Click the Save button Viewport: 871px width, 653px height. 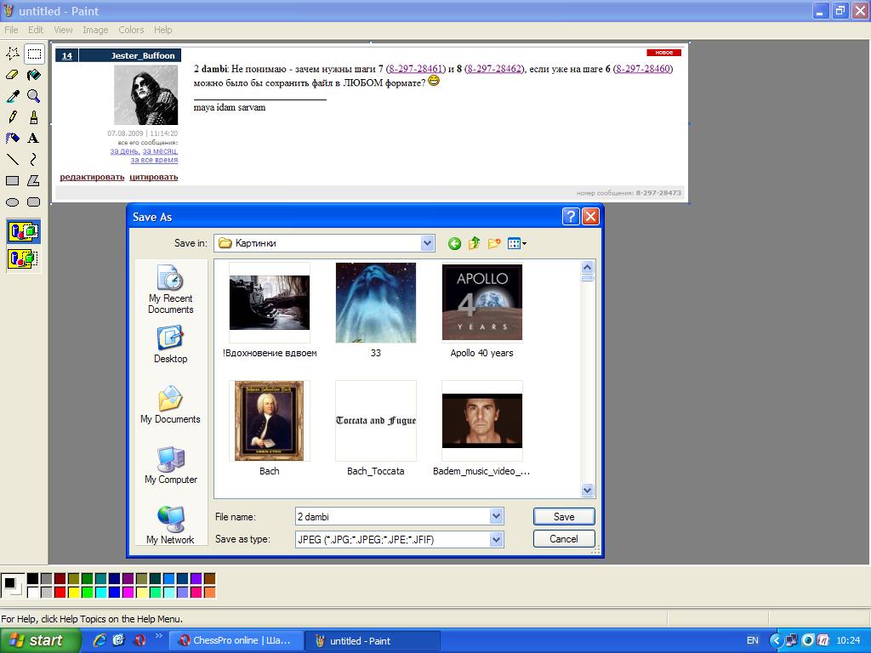(563, 516)
